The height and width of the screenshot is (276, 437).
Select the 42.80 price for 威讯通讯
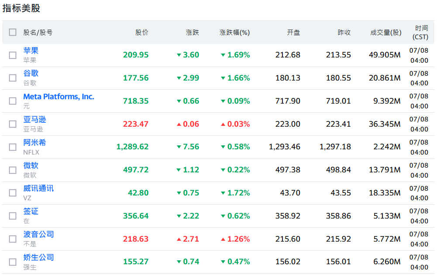point(138,193)
